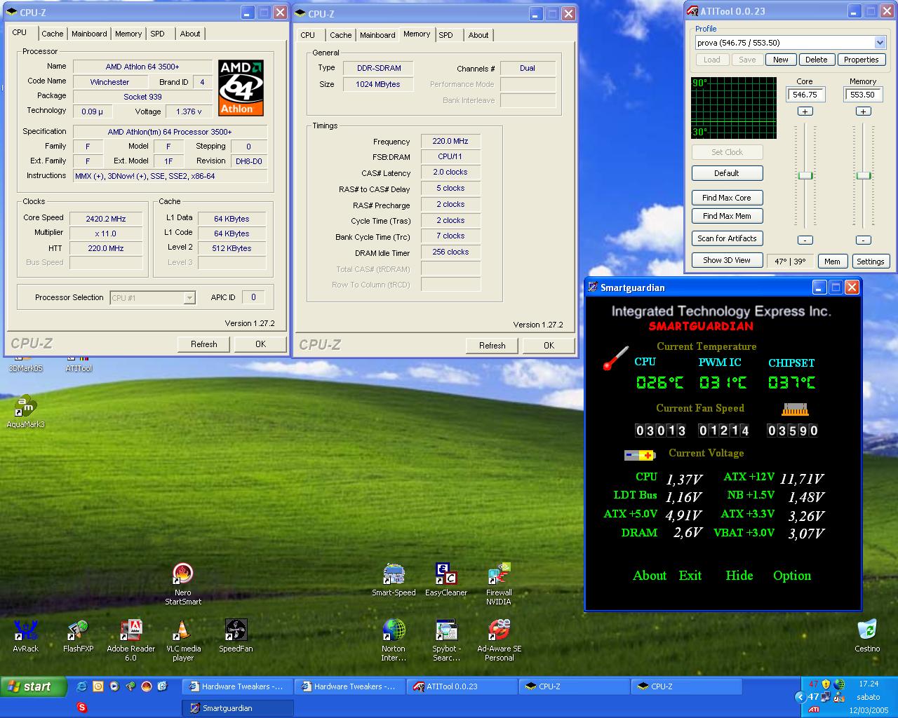Open the Cestino recycle bin
Image resolution: width=898 pixels, height=718 pixels.
click(867, 636)
